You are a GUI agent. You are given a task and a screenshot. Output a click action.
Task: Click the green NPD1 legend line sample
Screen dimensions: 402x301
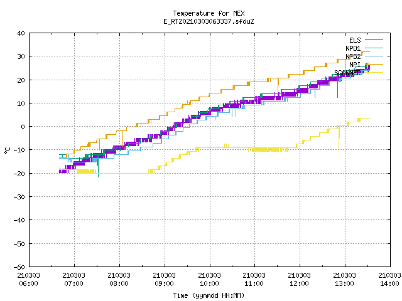click(x=374, y=48)
